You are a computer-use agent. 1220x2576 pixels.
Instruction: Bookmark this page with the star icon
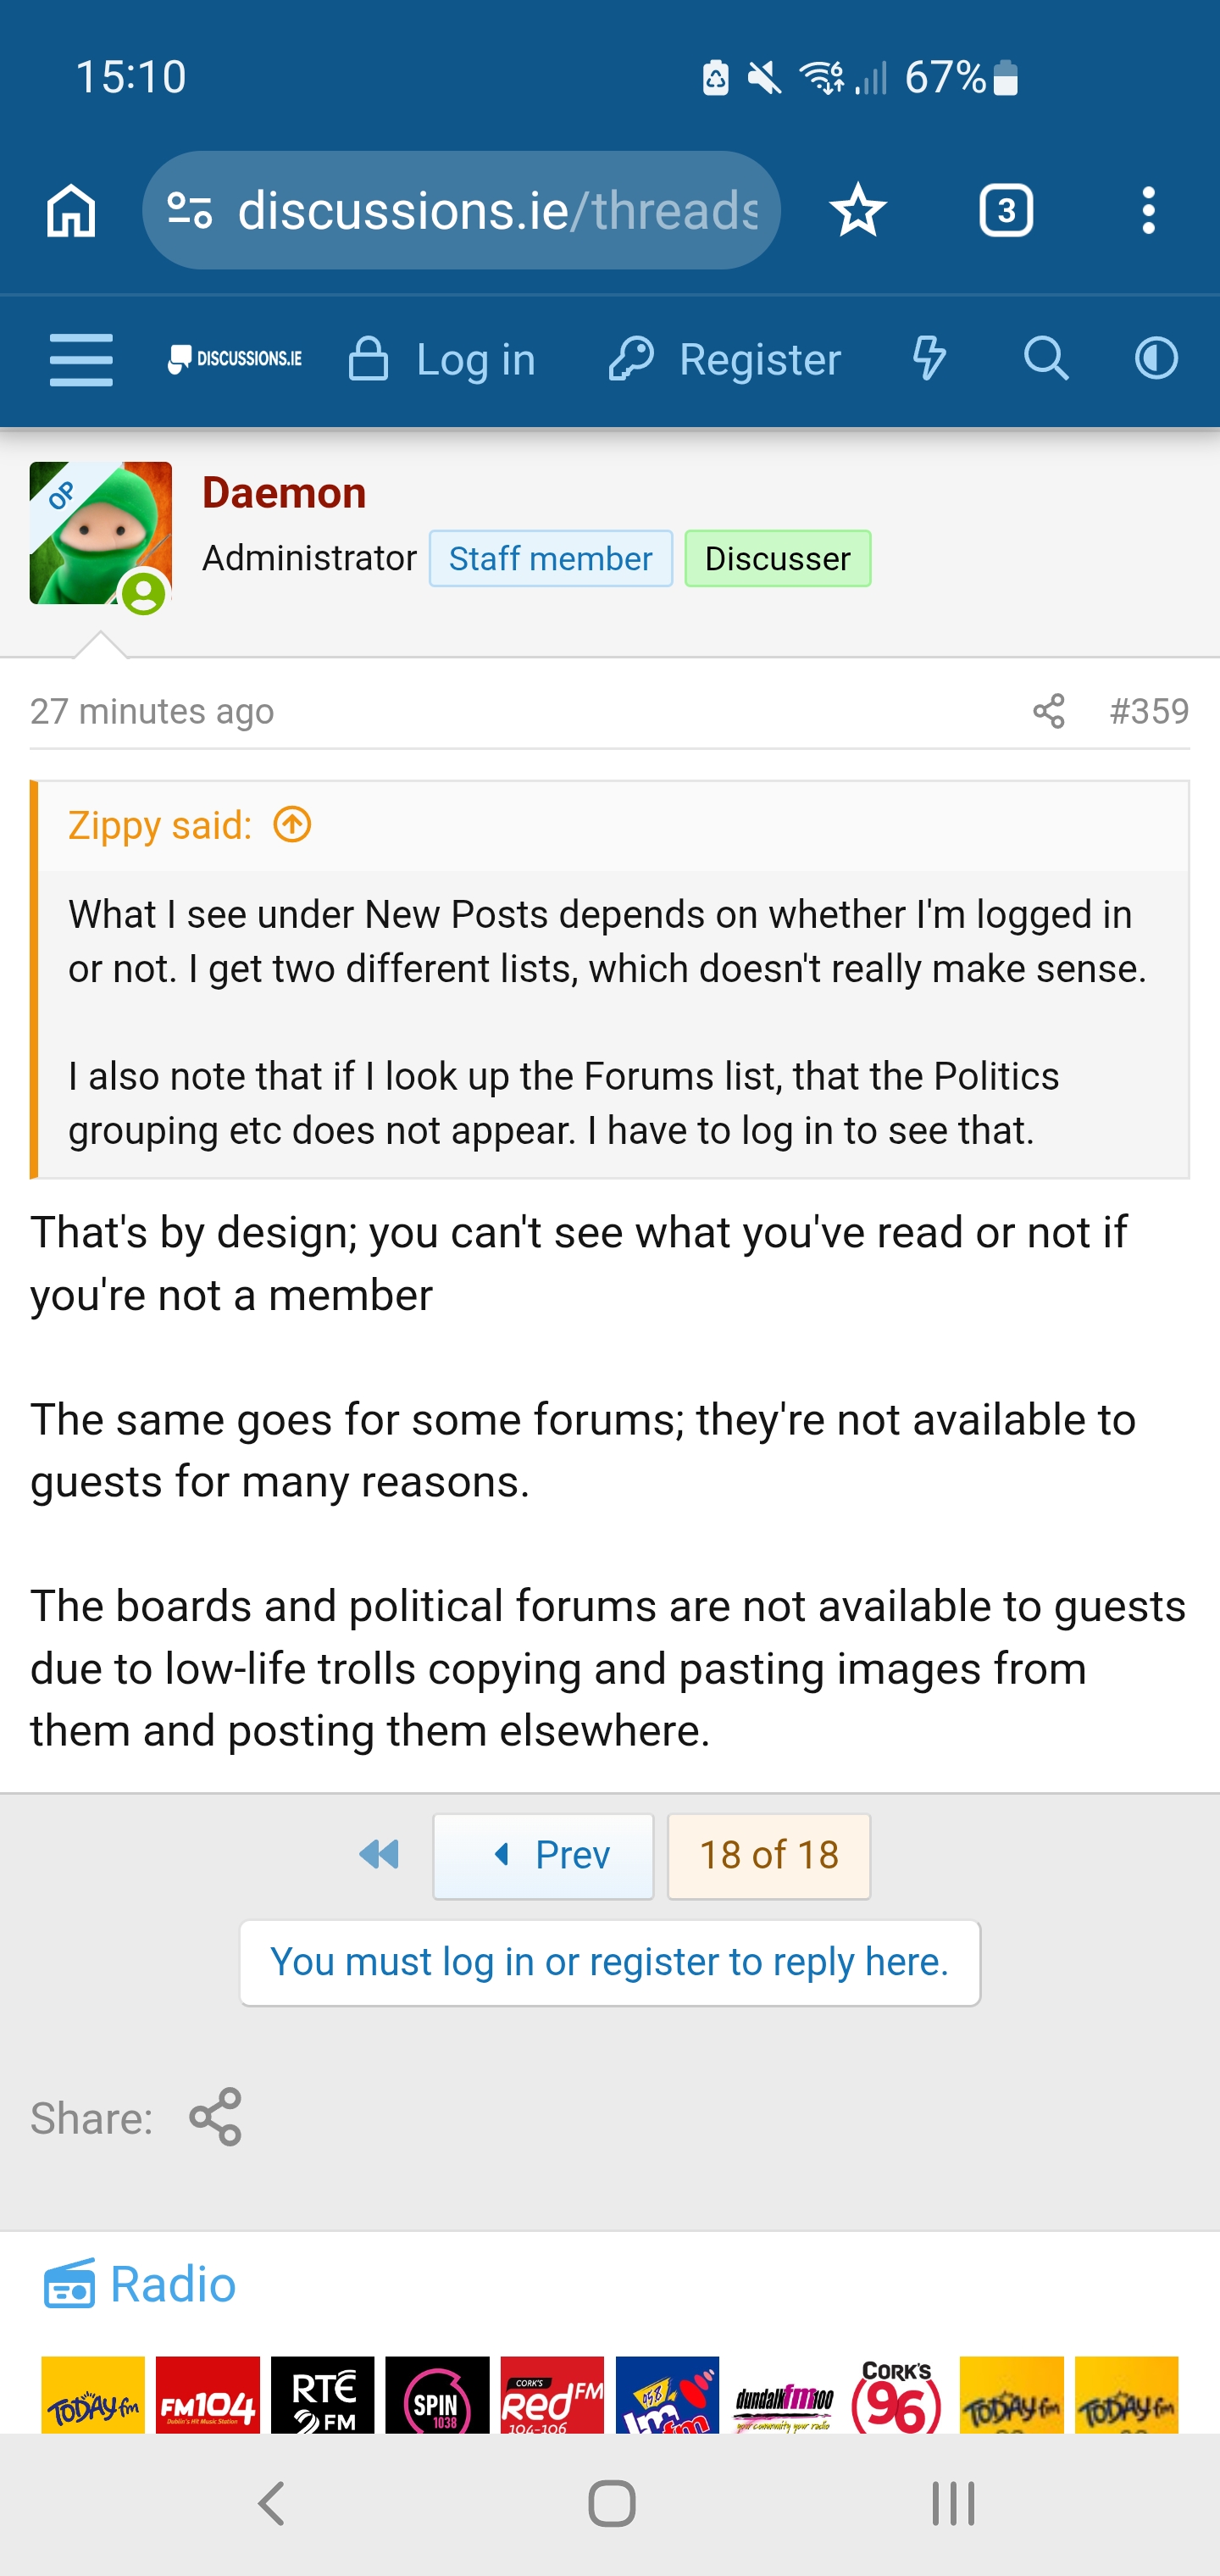pos(857,211)
